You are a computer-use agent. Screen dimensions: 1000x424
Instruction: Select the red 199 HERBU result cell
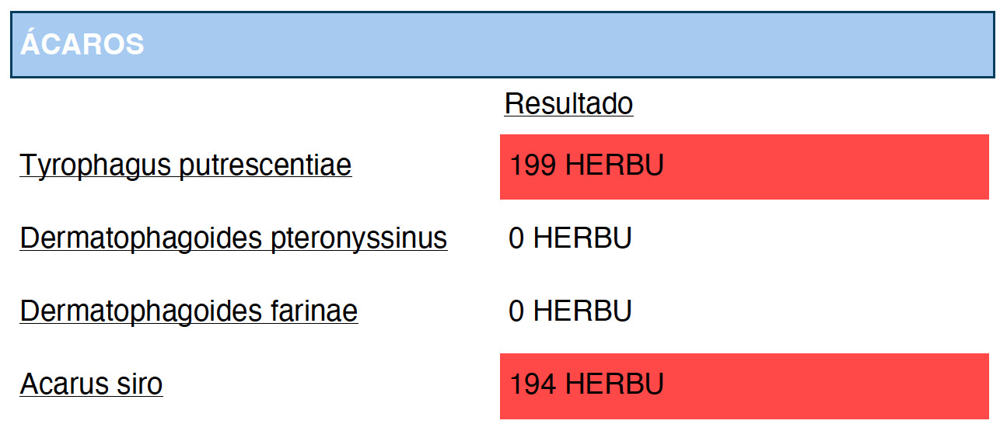(x=744, y=167)
